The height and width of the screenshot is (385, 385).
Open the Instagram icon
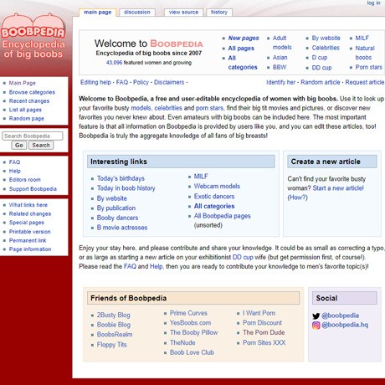coord(316,326)
